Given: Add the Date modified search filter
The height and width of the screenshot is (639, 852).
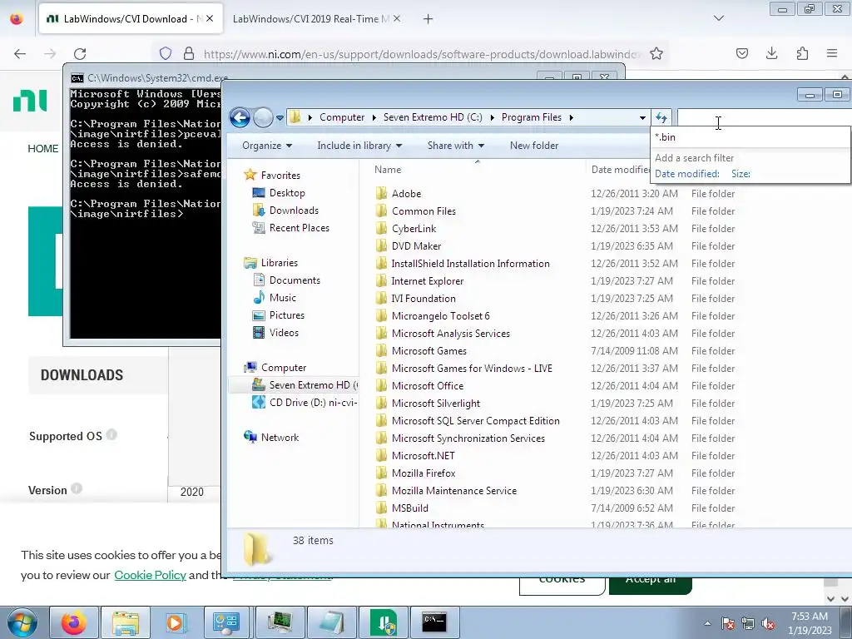Looking at the screenshot, I should (x=686, y=174).
